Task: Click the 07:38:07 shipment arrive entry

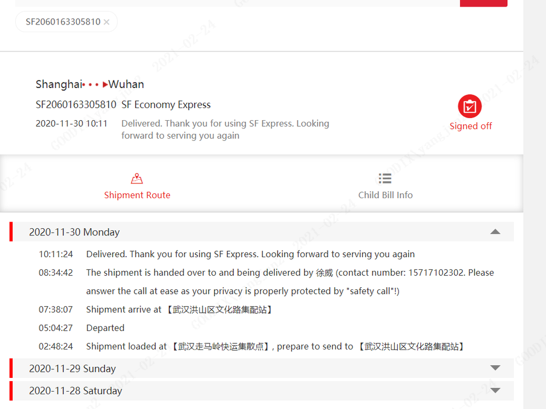Action: (179, 310)
